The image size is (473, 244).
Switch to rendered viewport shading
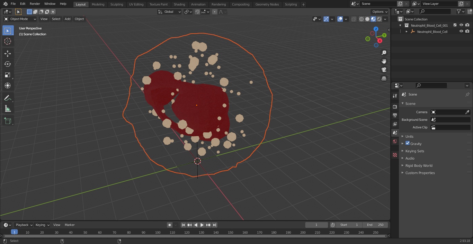coord(379,19)
